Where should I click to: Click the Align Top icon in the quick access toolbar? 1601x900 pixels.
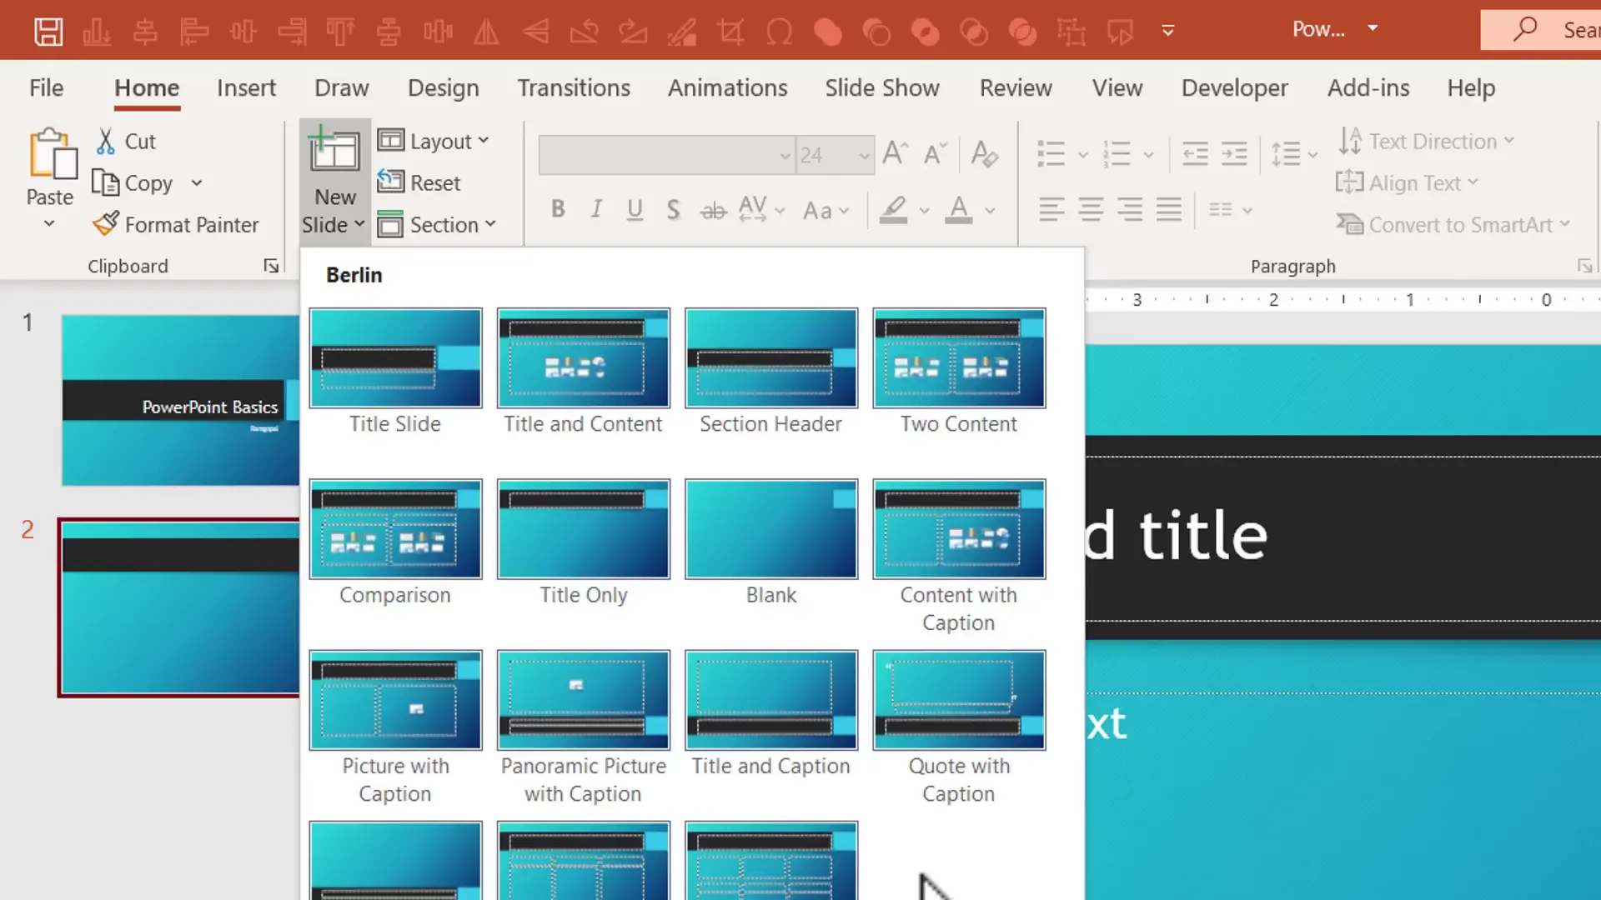340,32
